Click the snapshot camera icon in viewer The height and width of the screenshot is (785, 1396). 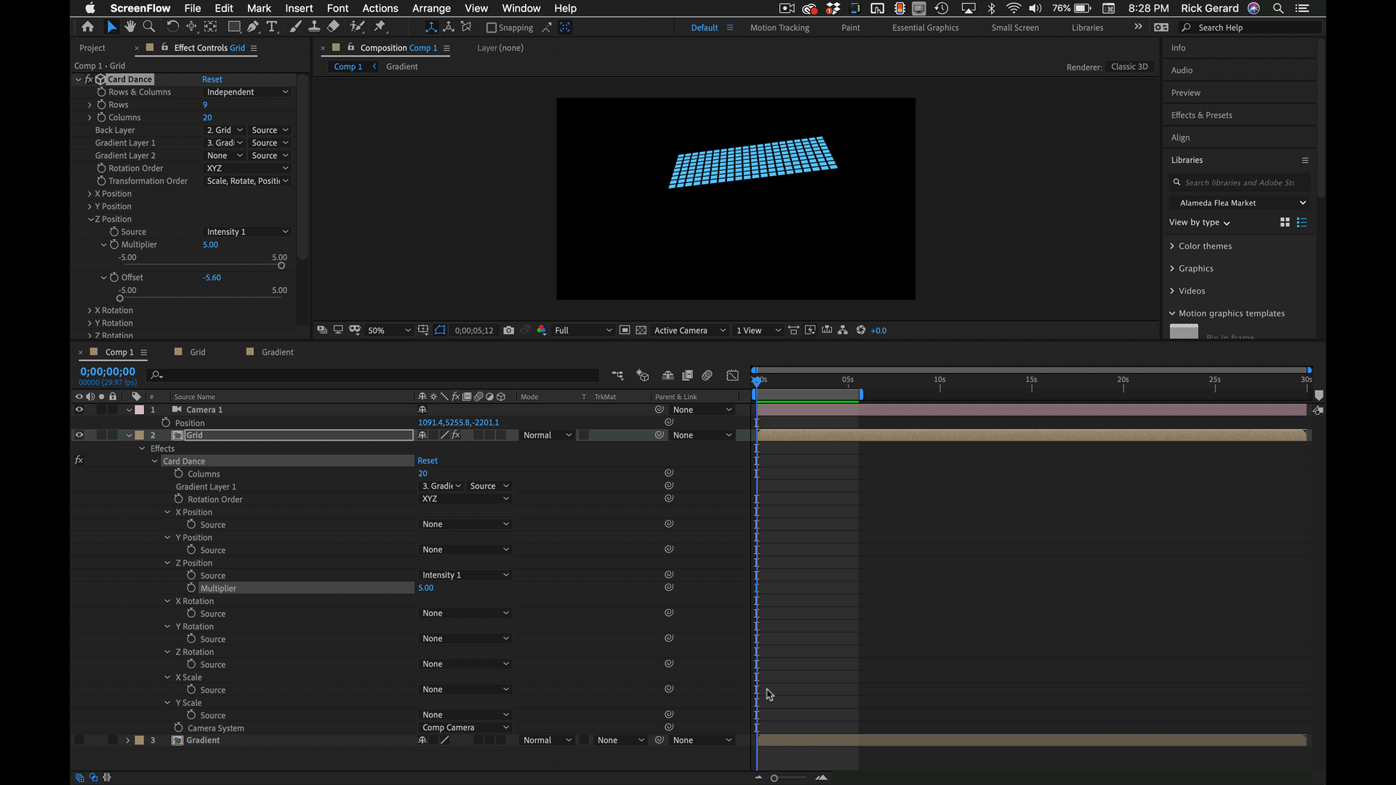(x=508, y=330)
